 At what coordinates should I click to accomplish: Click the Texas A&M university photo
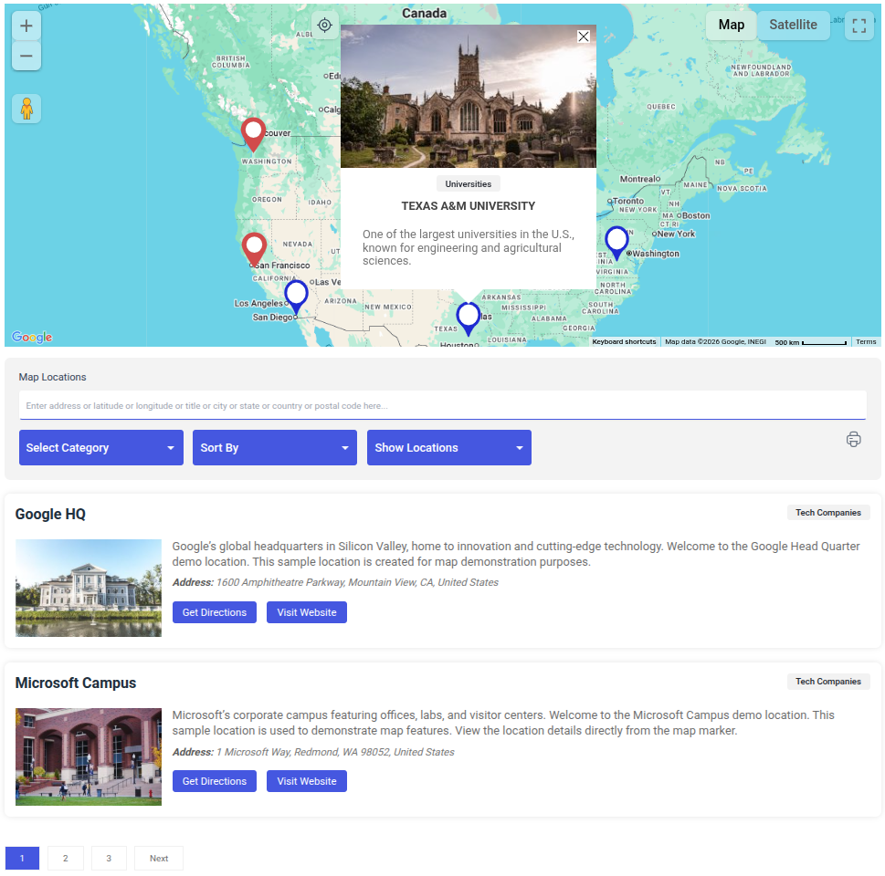click(468, 96)
